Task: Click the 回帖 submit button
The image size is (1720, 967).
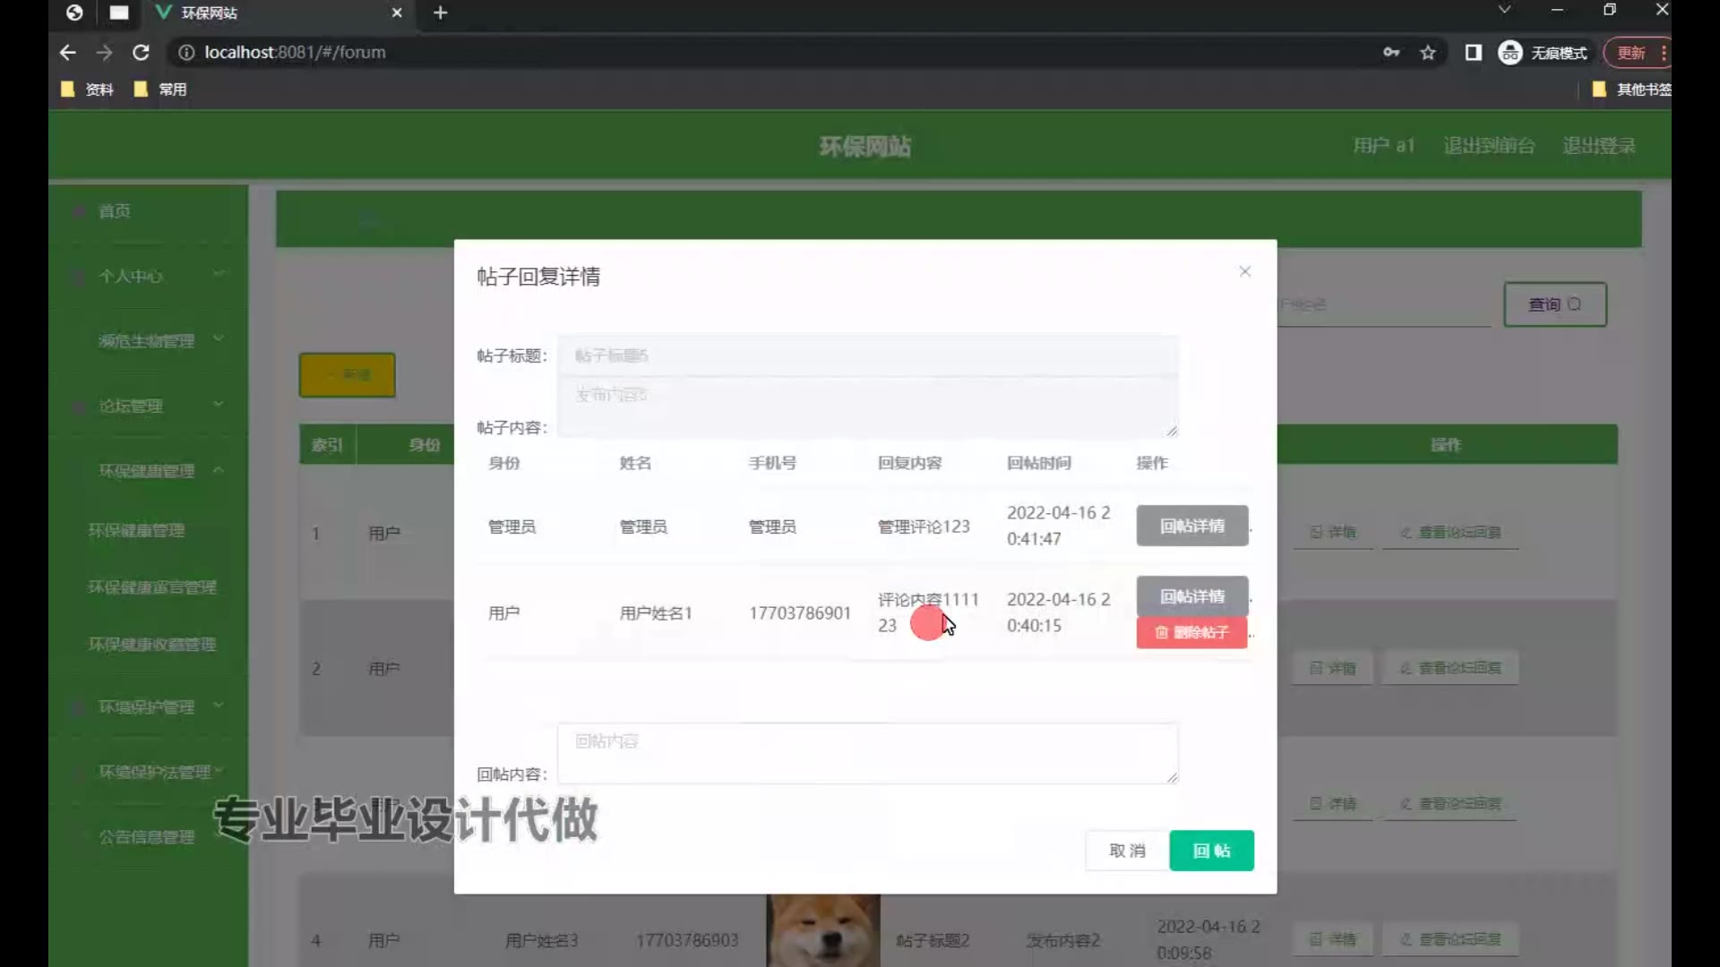Action: point(1211,851)
